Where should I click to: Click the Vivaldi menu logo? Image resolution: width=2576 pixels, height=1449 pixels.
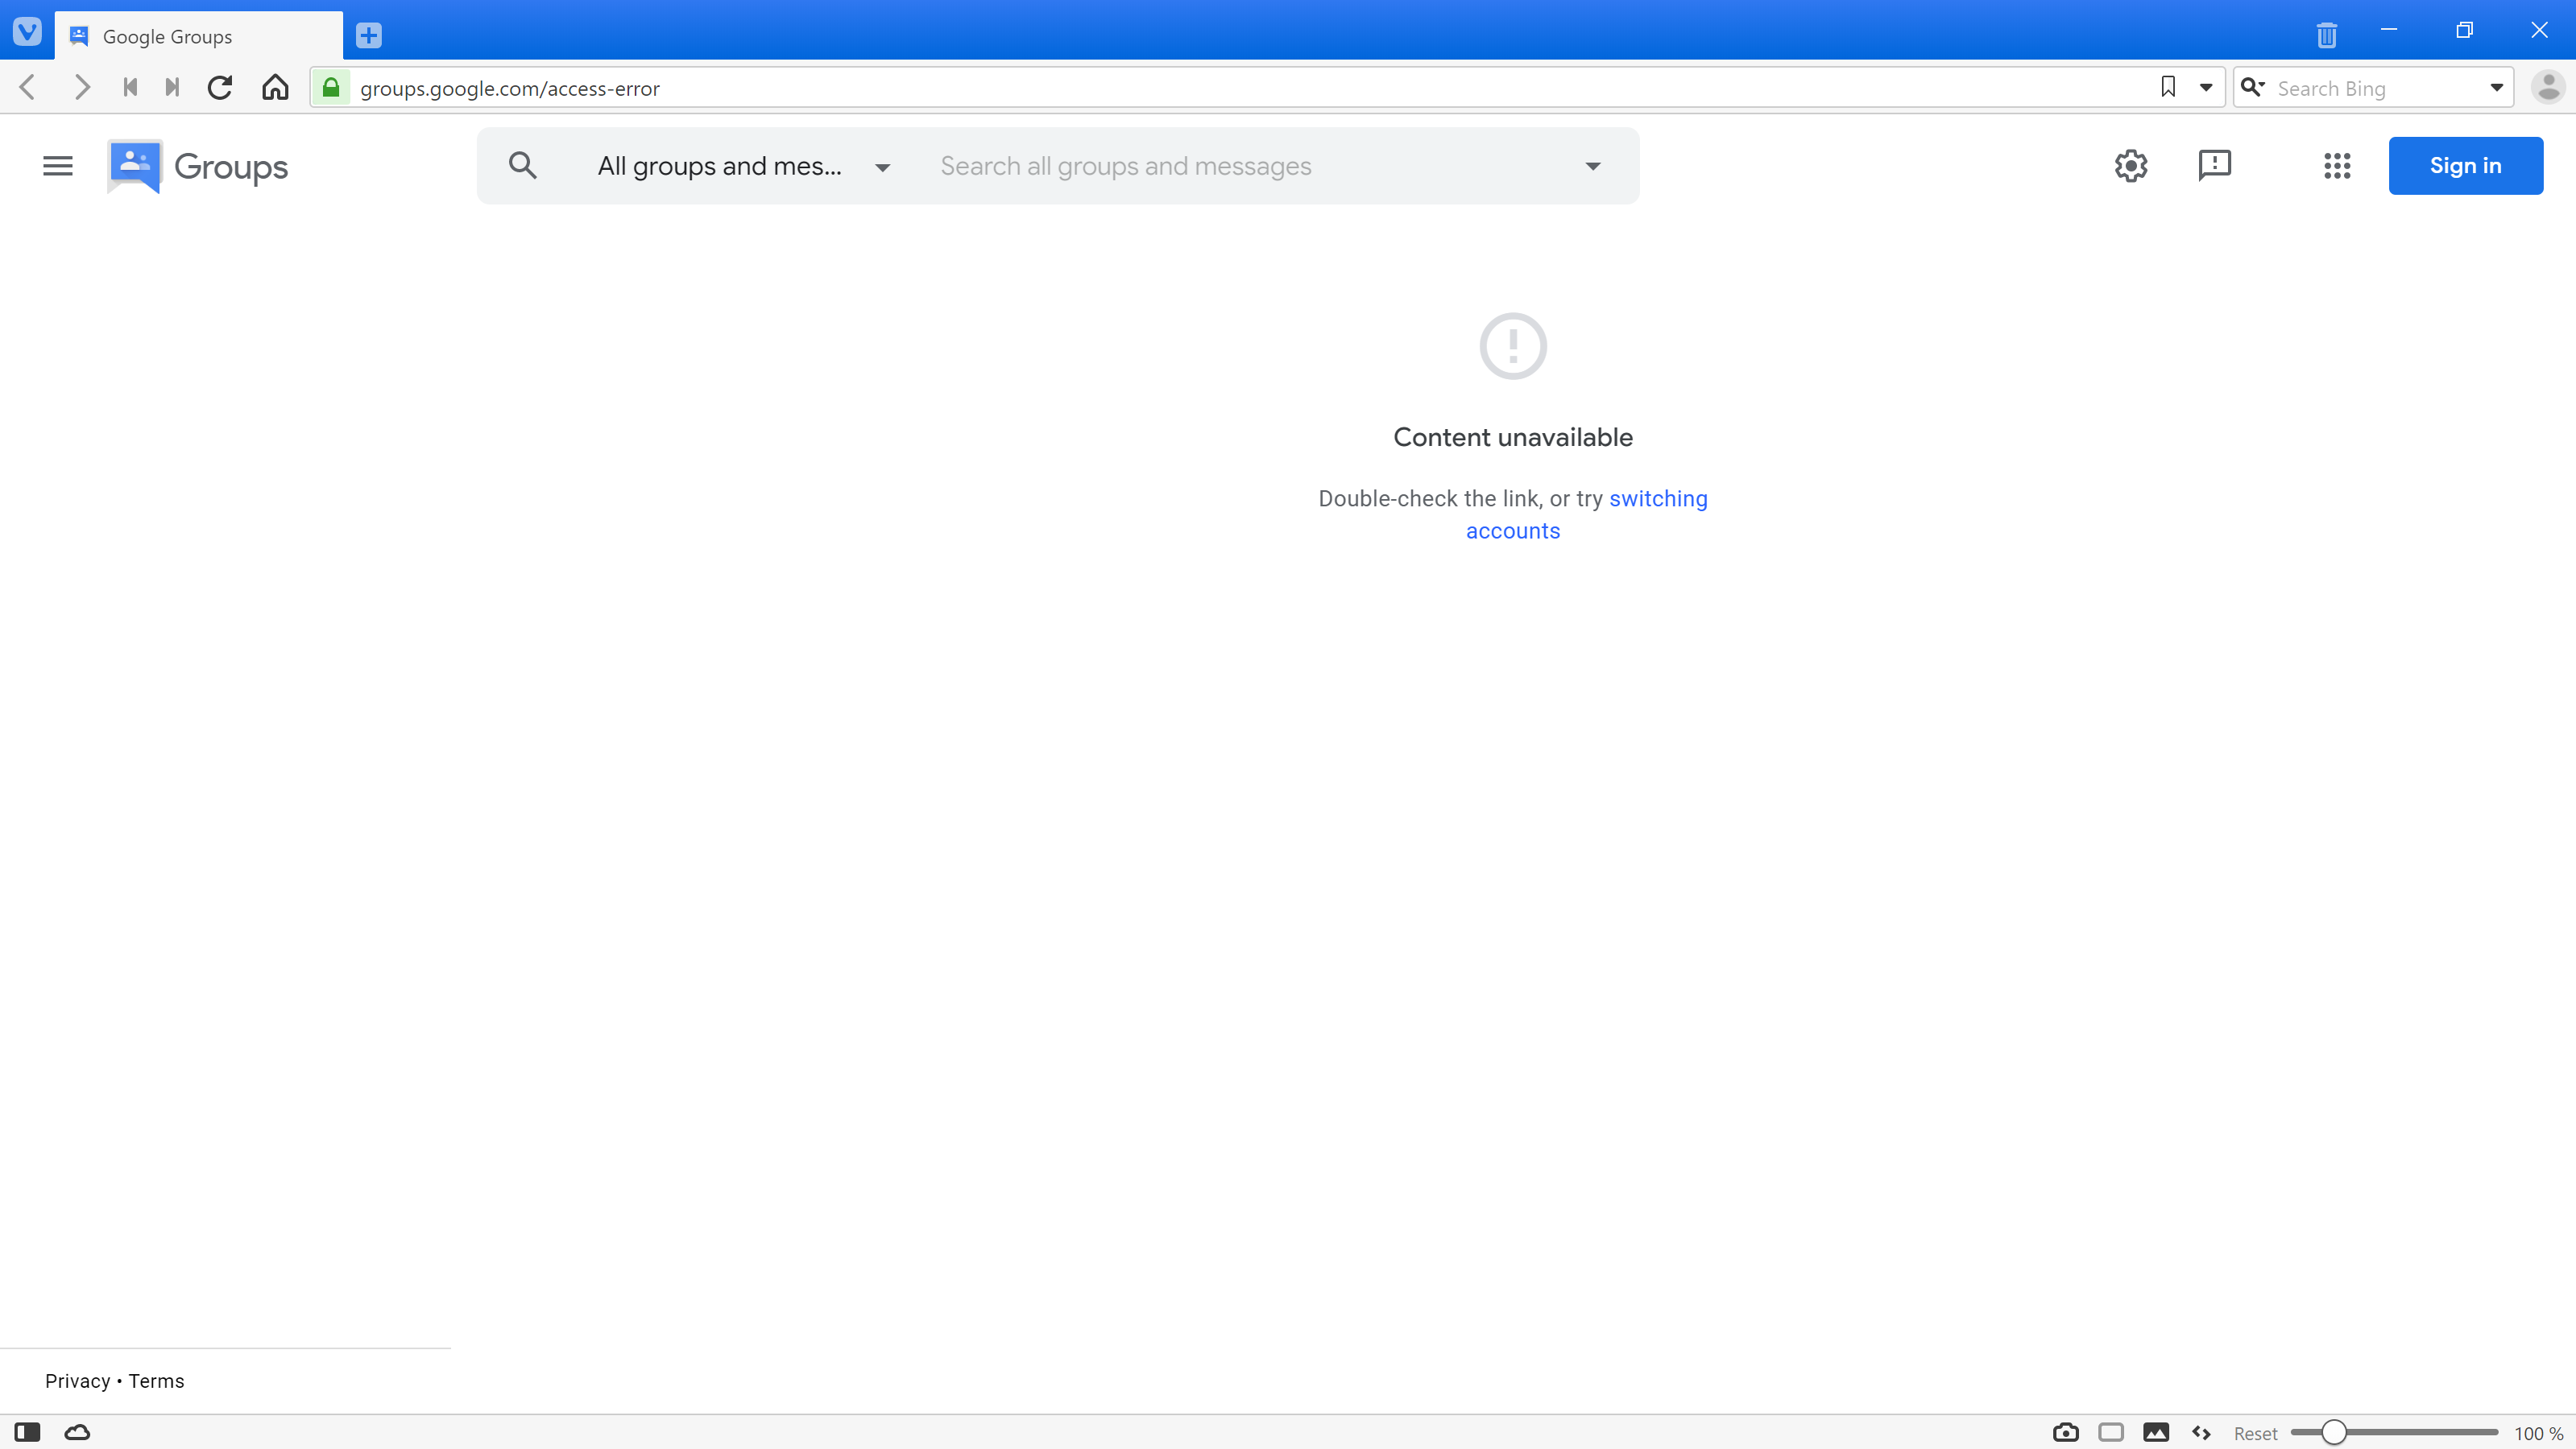coord(27,31)
